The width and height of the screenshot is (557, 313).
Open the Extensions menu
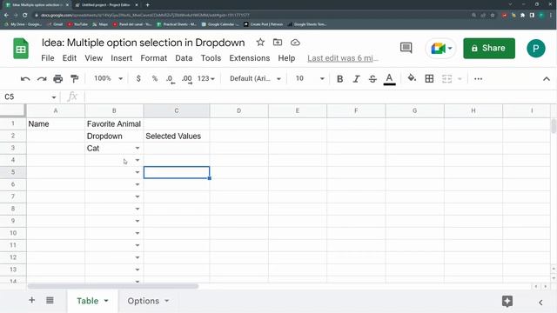click(x=250, y=58)
